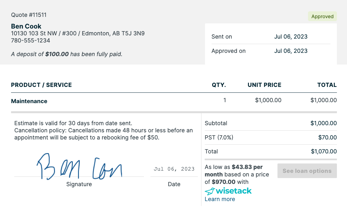The width and height of the screenshot is (347, 216).
Task: Click the $1,070.00 total amount
Action: (324, 151)
